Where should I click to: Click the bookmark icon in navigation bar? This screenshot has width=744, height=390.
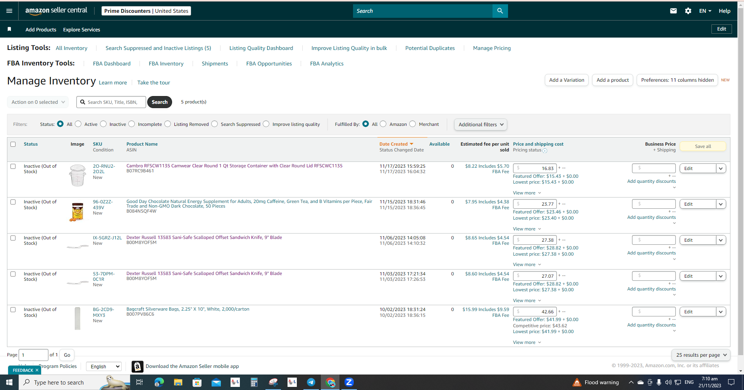point(9,29)
